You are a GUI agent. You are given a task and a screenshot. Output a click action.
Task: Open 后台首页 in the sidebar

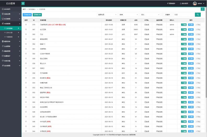(11, 9)
